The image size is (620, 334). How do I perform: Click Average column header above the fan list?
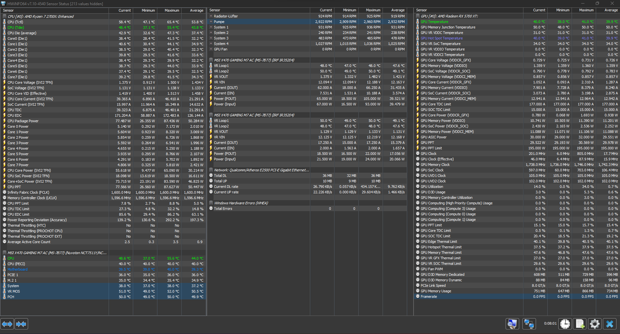point(395,10)
